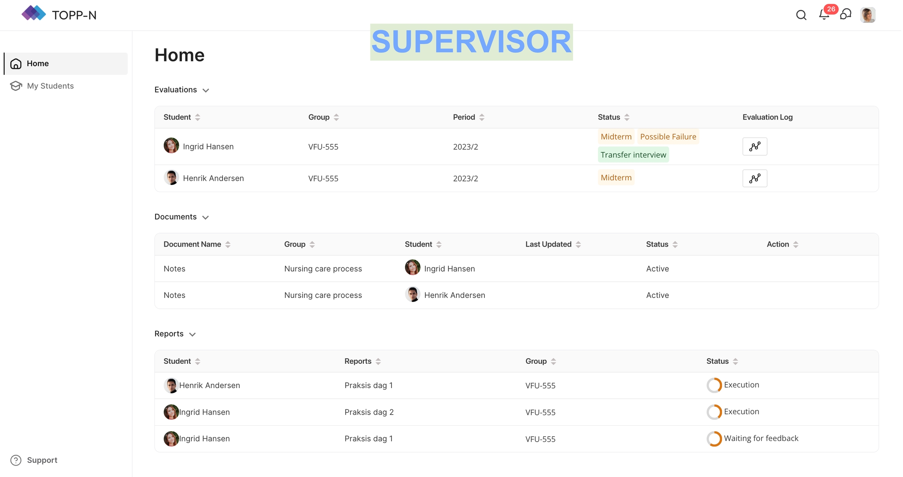Click the Transfer interview status tag

point(633,155)
